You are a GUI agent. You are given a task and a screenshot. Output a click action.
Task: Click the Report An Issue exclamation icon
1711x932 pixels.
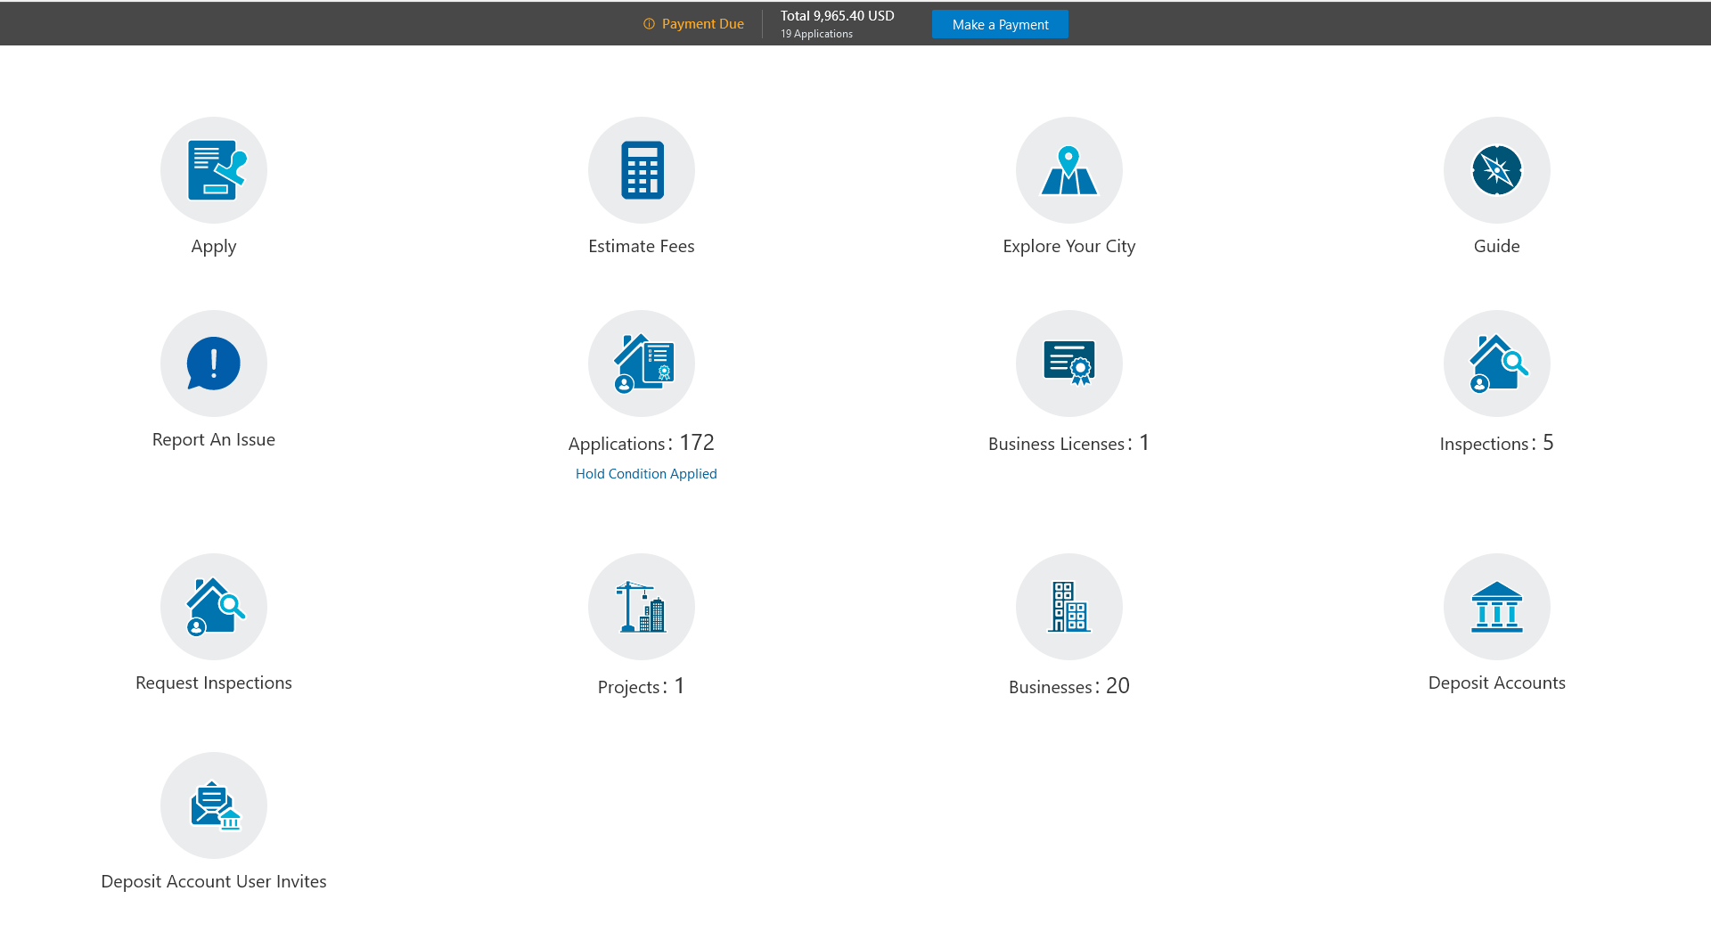214,364
